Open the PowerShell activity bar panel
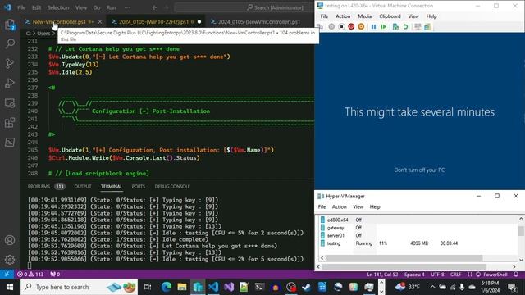Screen dimensions: 525x295 coord(10,143)
